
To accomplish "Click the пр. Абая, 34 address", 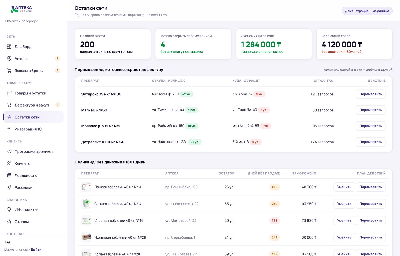I will (x=242, y=94).
